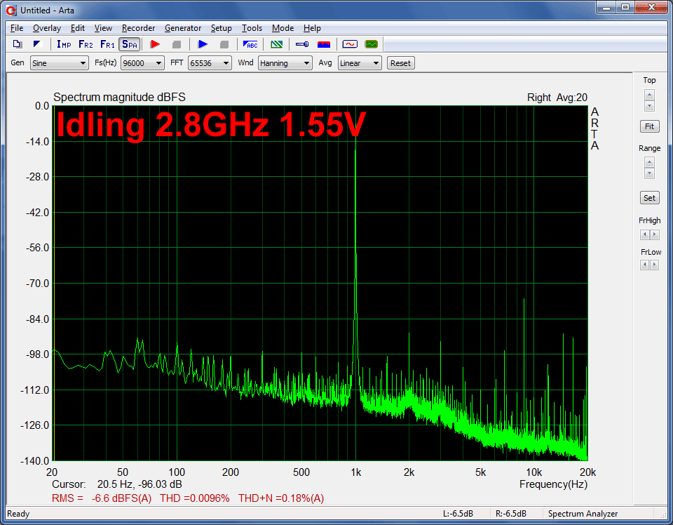Click the green striped overlay icon
This screenshot has height=525, width=673.
pyautogui.click(x=277, y=44)
